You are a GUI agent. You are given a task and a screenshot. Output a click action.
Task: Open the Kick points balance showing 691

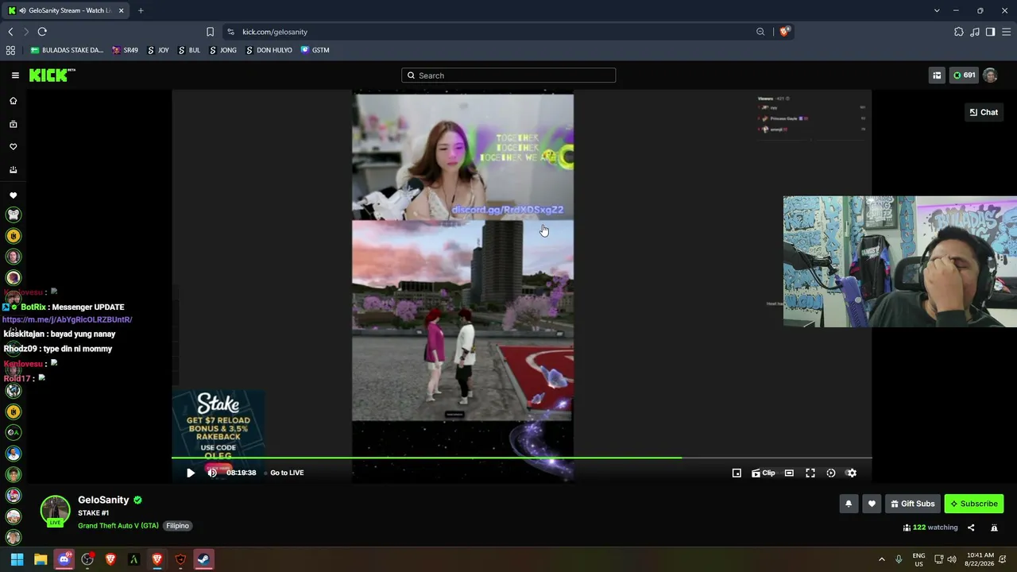point(964,75)
